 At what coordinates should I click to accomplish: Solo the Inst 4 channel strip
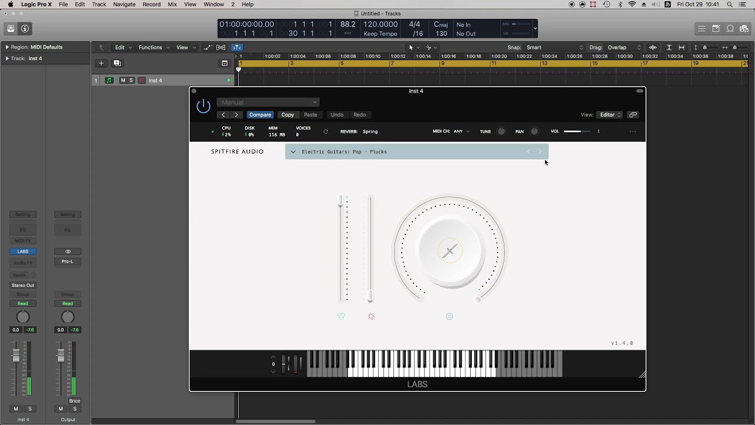pyautogui.click(x=30, y=408)
